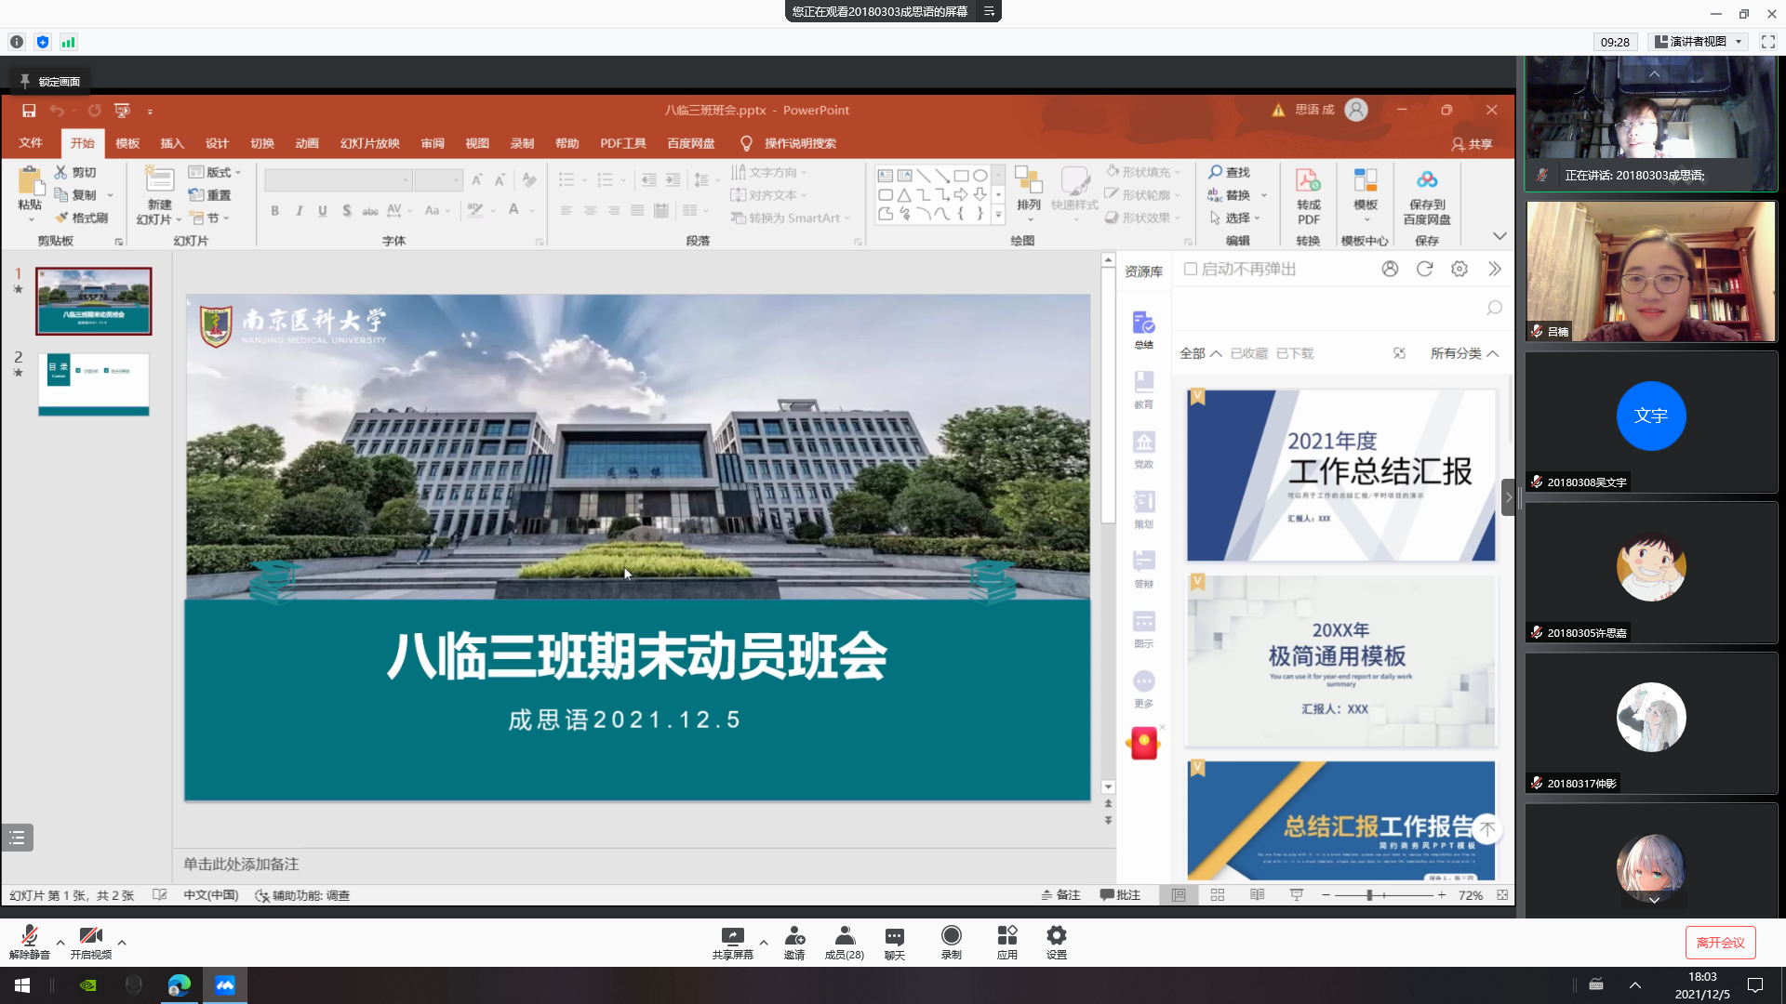The width and height of the screenshot is (1786, 1004).
Task: Click the 离开会议 button
Action: pos(1720,943)
